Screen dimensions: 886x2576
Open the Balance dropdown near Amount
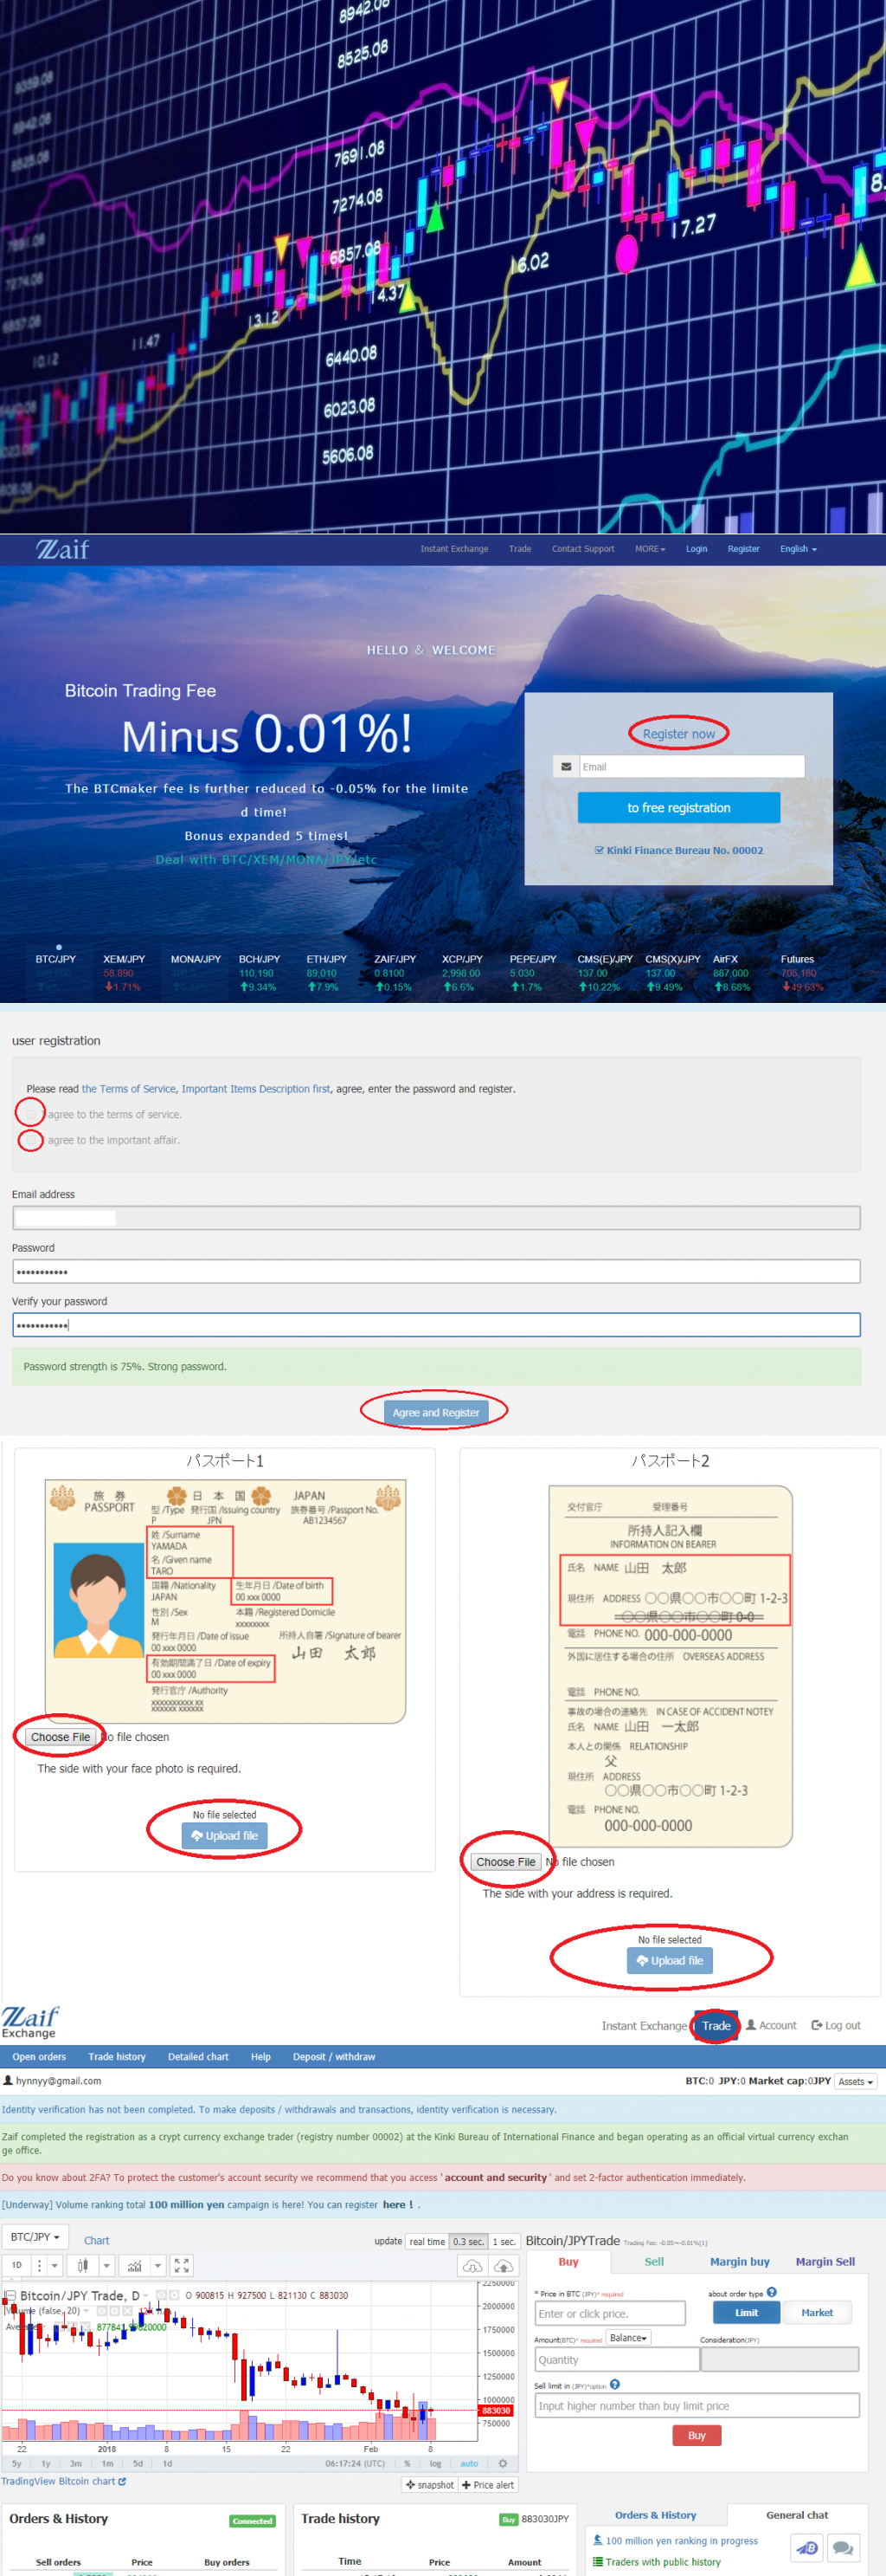(x=628, y=2337)
